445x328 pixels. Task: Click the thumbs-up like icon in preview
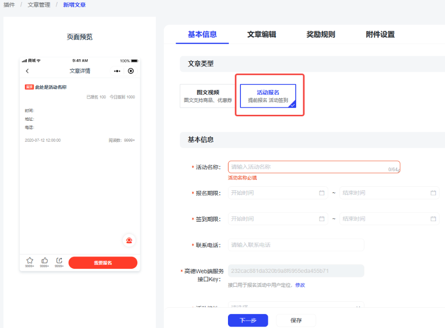45,260
